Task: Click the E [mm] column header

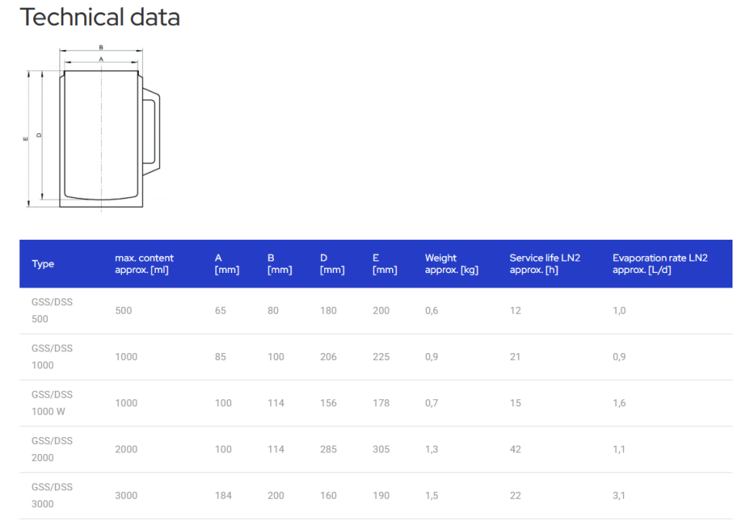Action: click(384, 264)
